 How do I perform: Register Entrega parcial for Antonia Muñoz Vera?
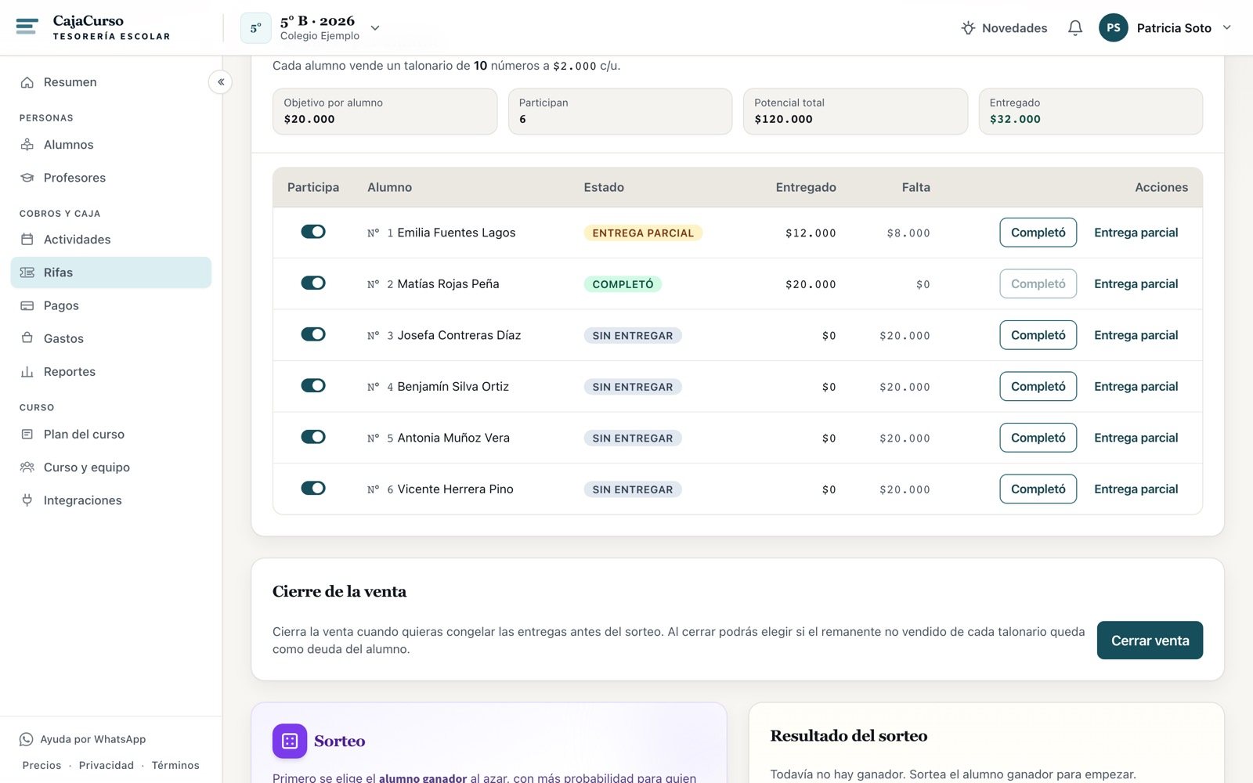pyautogui.click(x=1136, y=438)
